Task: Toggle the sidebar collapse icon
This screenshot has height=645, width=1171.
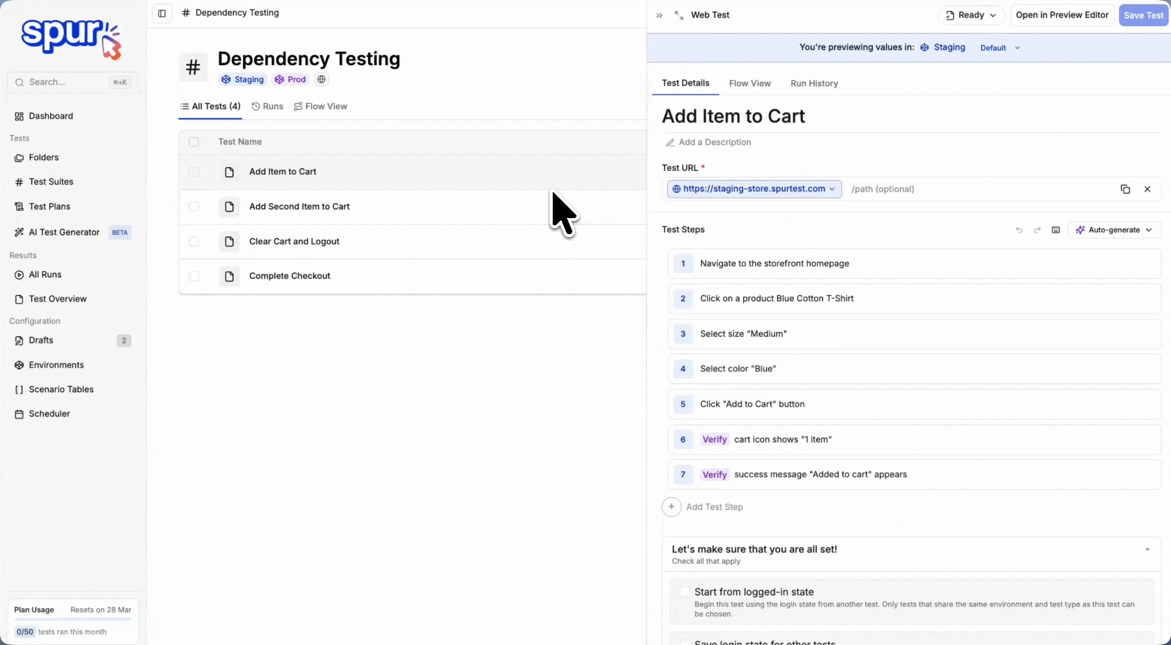Action: point(162,13)
